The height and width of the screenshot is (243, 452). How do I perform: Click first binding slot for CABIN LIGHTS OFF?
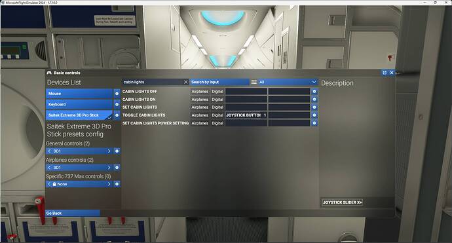pos(246,92)
